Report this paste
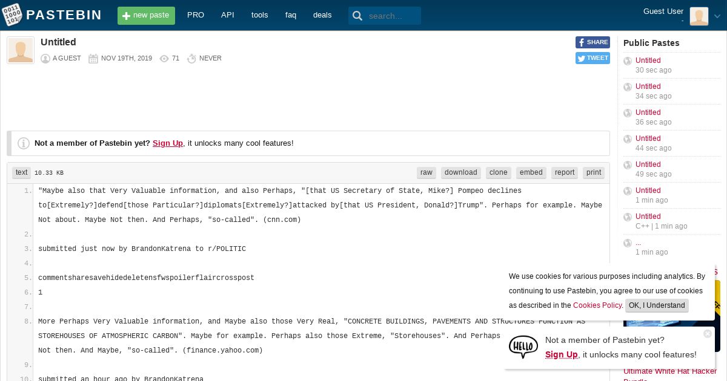 click(x=565, y=172)
